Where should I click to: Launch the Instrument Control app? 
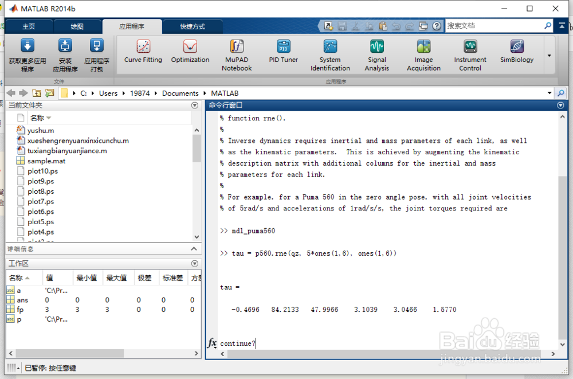(470, 55)
